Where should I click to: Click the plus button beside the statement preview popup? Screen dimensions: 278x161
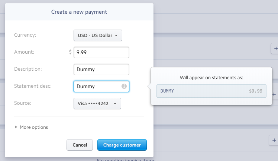(x=274, y=94)
